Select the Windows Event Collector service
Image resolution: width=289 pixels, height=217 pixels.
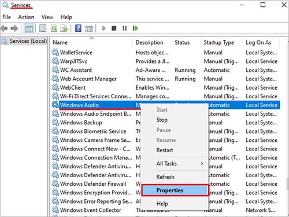point(90,210)
